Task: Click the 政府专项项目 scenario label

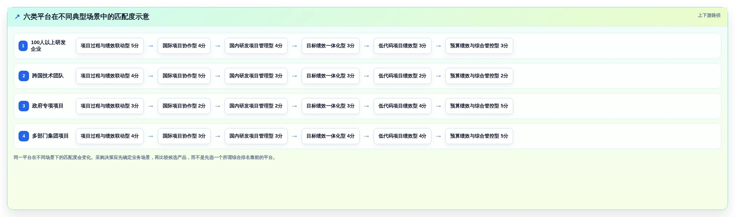Action: click(48, 106)
